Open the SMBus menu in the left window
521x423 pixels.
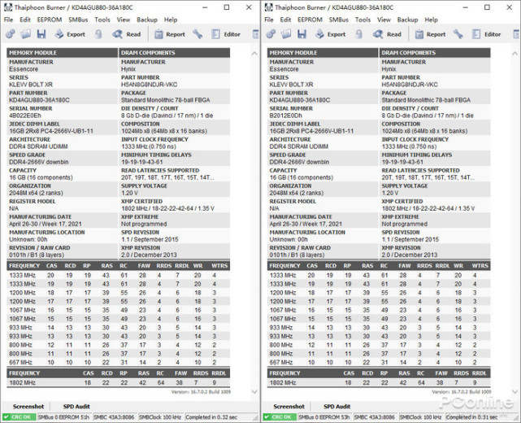78,20
